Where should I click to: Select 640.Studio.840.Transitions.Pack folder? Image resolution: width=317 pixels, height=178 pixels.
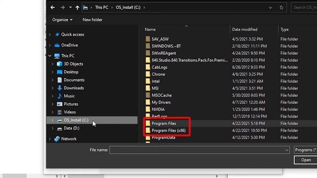click(x=189, y=60)
